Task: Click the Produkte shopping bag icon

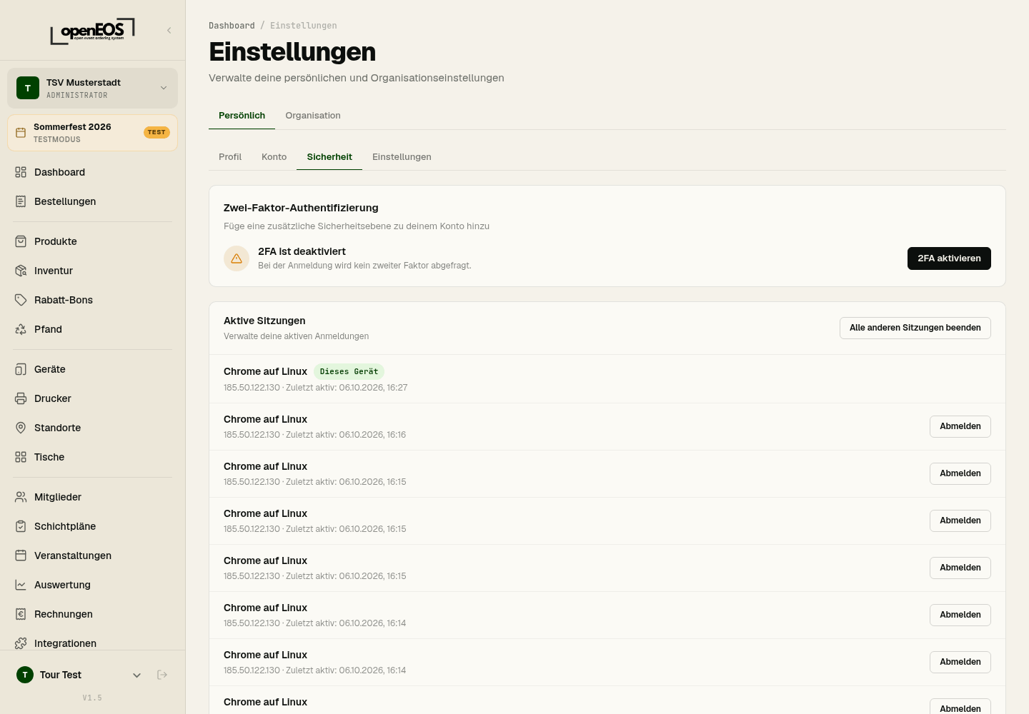Action: pyautogui.click(x=21, y=241)
